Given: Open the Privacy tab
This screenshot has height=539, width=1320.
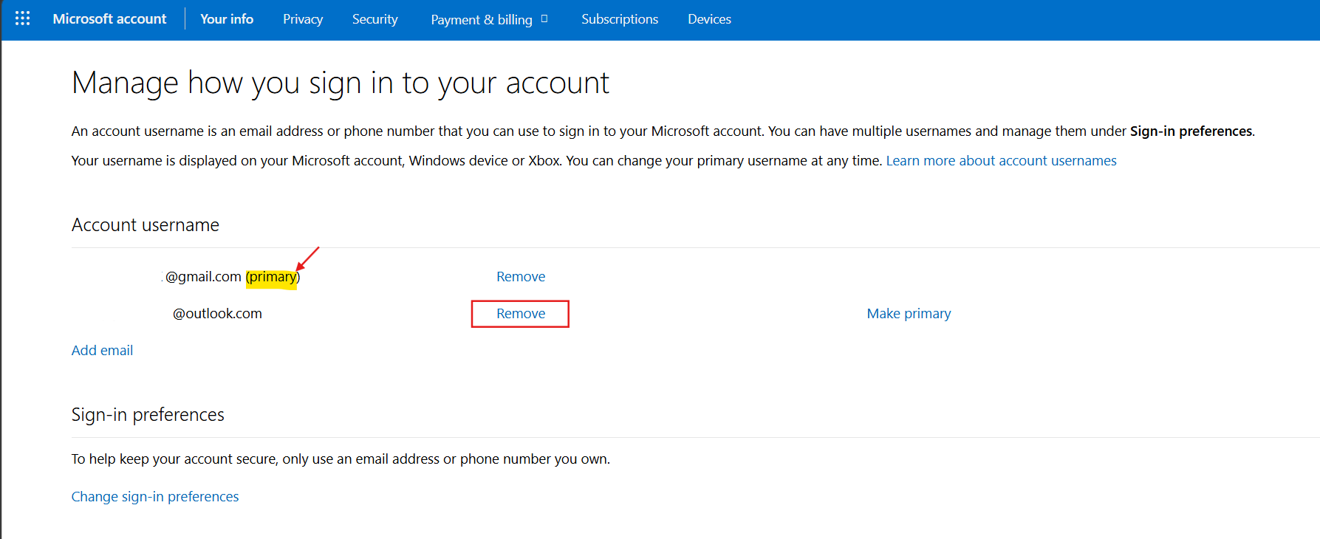Looking at the screenshot, I should click(x=303, y=19).
